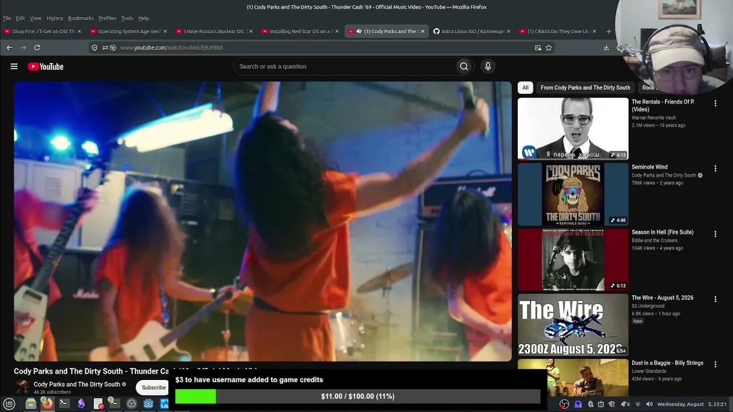
Task: Click the Firefox address bar URL
Action: 171,47
